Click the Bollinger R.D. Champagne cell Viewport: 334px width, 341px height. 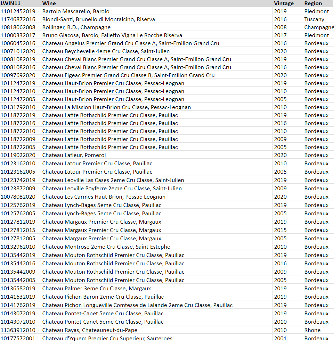pyautogui.click(x=76, y=27)
